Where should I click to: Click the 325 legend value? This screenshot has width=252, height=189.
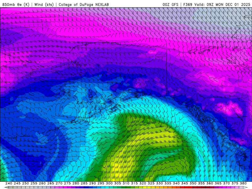pos(151,183)
